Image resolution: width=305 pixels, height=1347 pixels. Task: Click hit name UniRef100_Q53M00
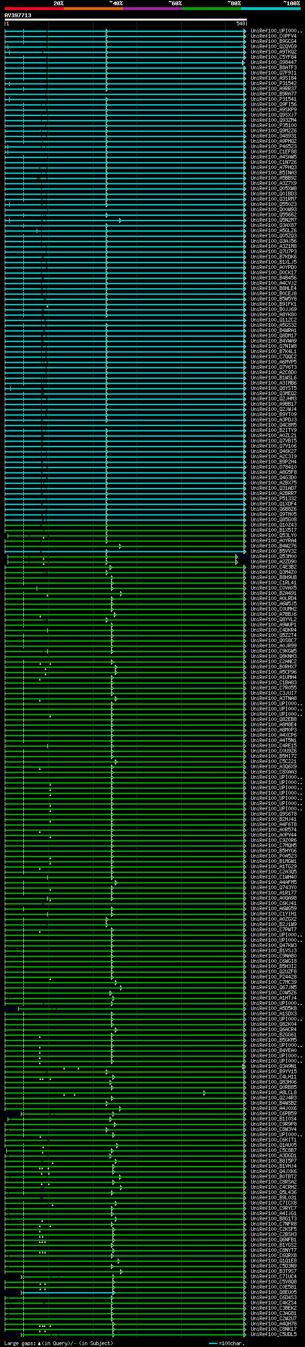(x=274, y=556)
